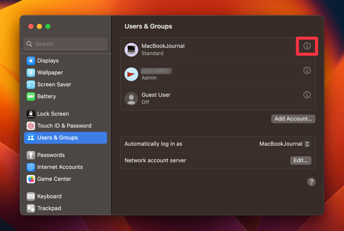The height and width of the screenshot is (231, 344).
Task: Expand the automatic login user dropdown
Action: click(307, 144)
